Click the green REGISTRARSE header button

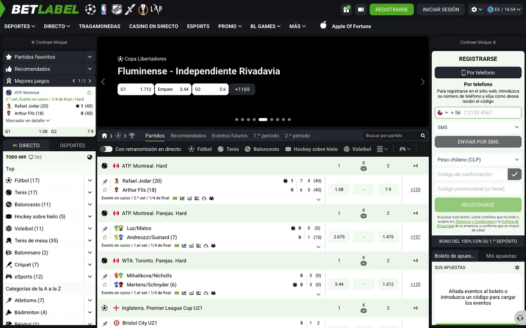[391, 9]
